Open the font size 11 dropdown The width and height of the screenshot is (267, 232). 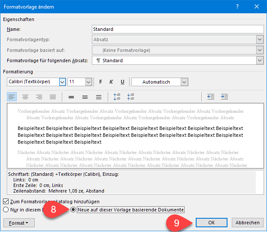pyautogui.click(x=88, y=82)
